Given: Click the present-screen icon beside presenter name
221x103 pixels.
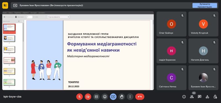Looking at the screenshot, I should tap(15, 5).
